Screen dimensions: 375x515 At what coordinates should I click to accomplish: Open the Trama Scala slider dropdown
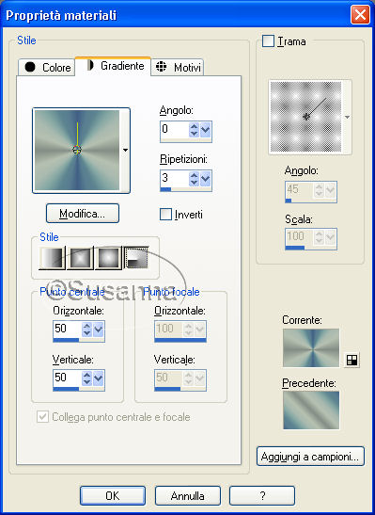331,237
